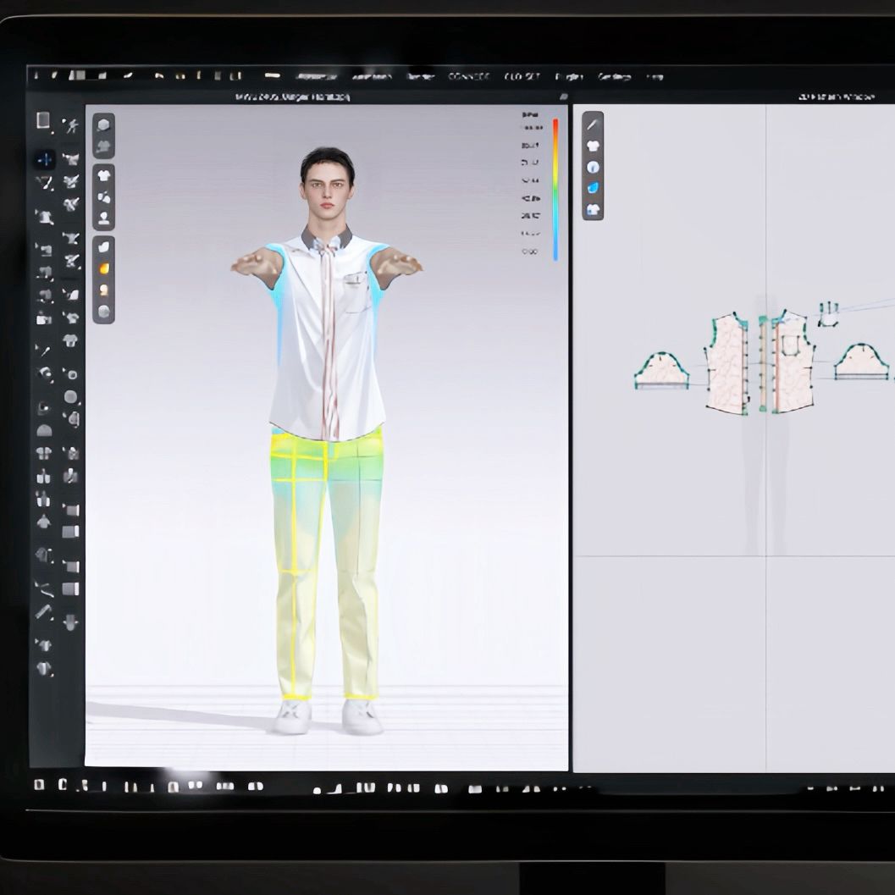Open the Render menu
This screenshot has width=895, height=895.
[x=420, y=76]
